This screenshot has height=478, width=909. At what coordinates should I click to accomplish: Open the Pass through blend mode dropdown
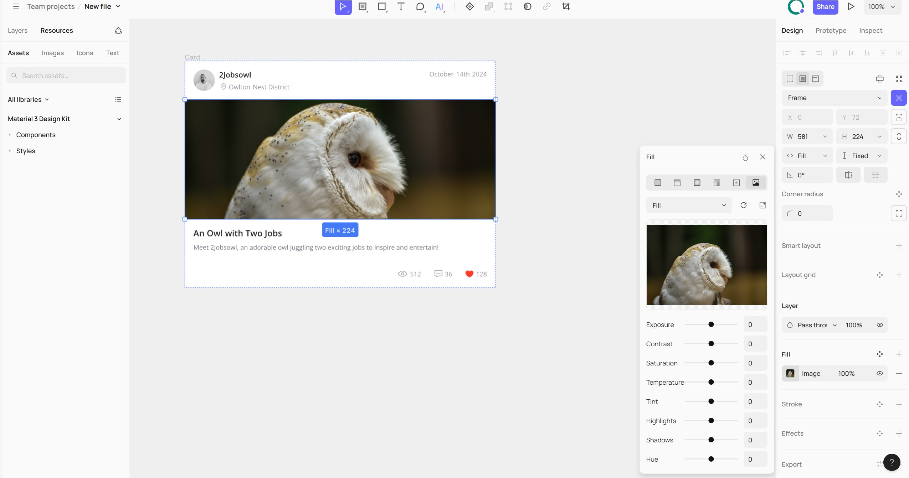tap(813, 325)
